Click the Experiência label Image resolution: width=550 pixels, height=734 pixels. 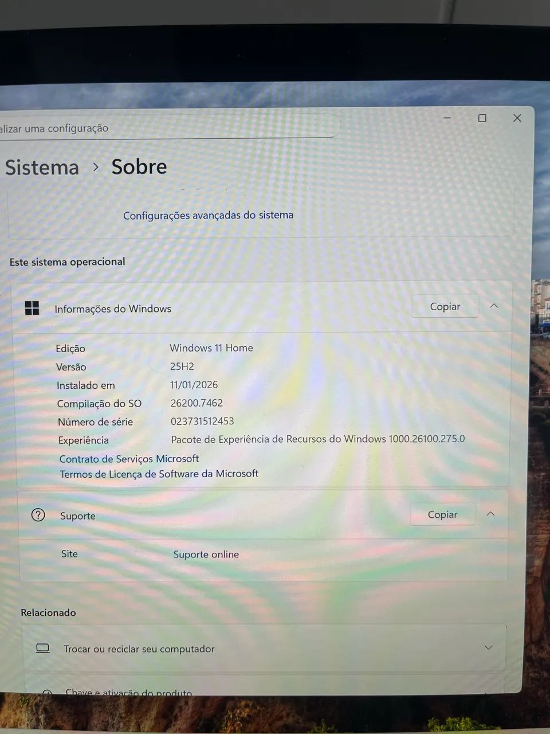[x=83, y=440]
